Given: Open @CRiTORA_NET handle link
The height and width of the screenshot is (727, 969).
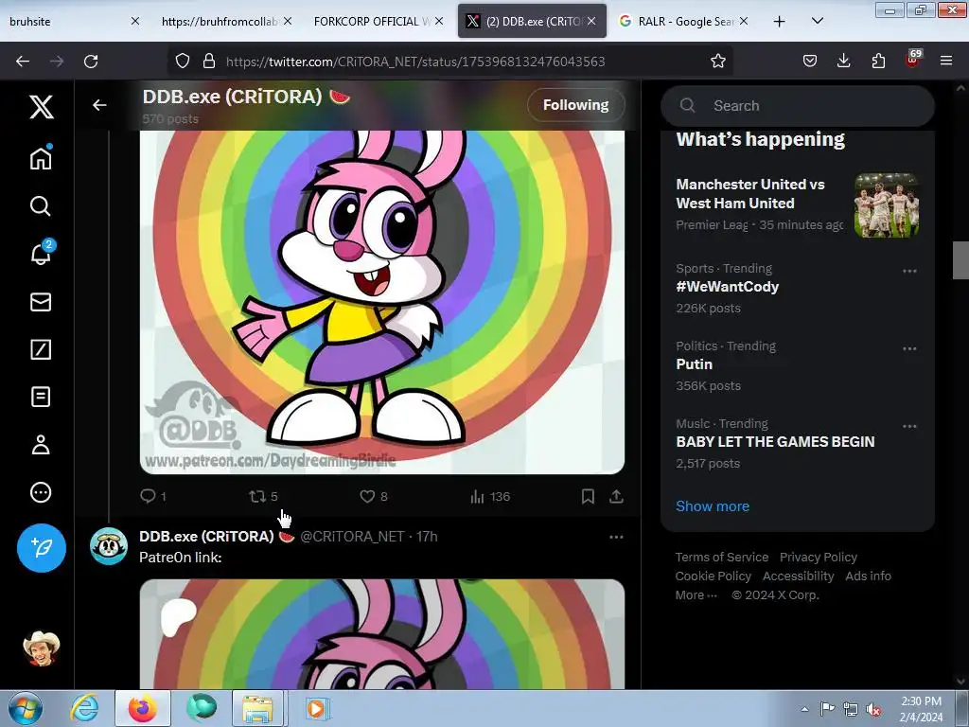Looking at the screenshot, I should click(352, 536).
